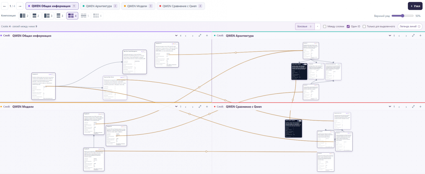Choose the 2-column composition layout
The height and width of the screenshot is (174, 425).
[24, 16]
